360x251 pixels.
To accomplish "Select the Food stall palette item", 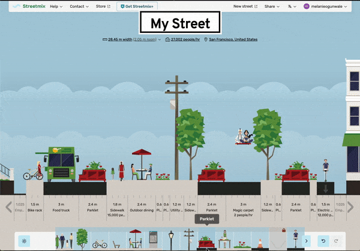I will pyautogui.click(x=224, y=239).
